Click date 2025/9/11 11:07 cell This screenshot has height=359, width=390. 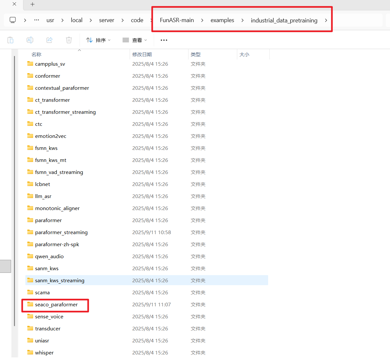[151, 304]
